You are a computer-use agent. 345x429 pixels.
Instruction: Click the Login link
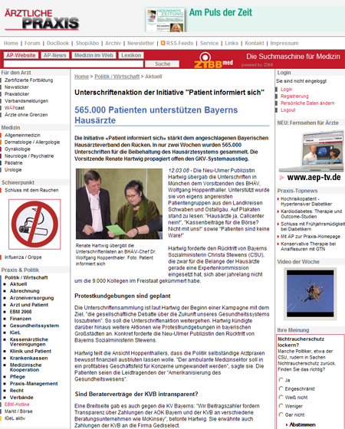click(x=287, y=89)
